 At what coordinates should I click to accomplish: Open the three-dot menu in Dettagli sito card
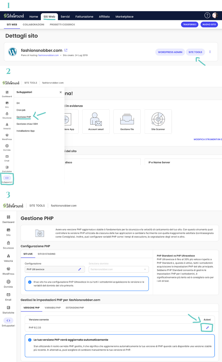(210, 52)
